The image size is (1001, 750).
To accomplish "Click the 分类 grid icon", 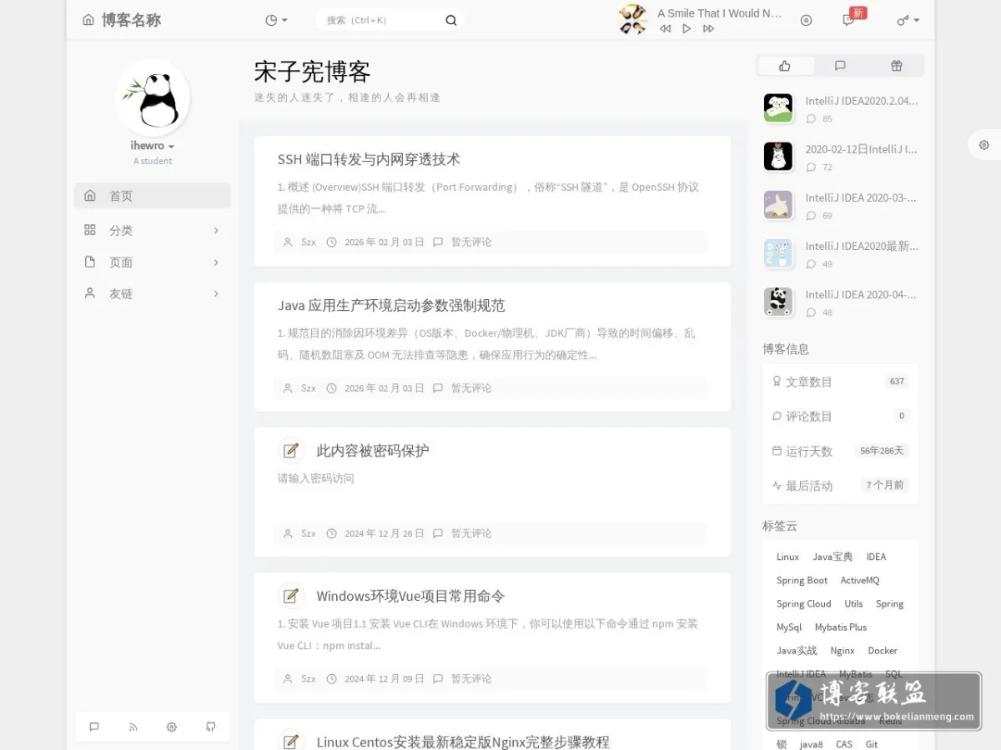I will 90,230.
